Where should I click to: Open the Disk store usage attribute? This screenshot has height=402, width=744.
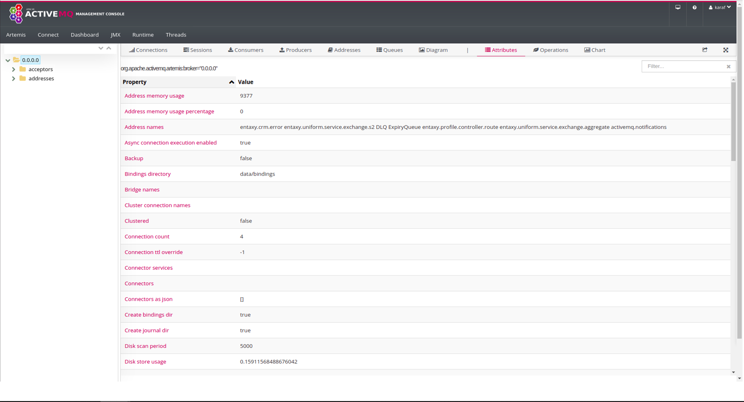tap(145, 362)
